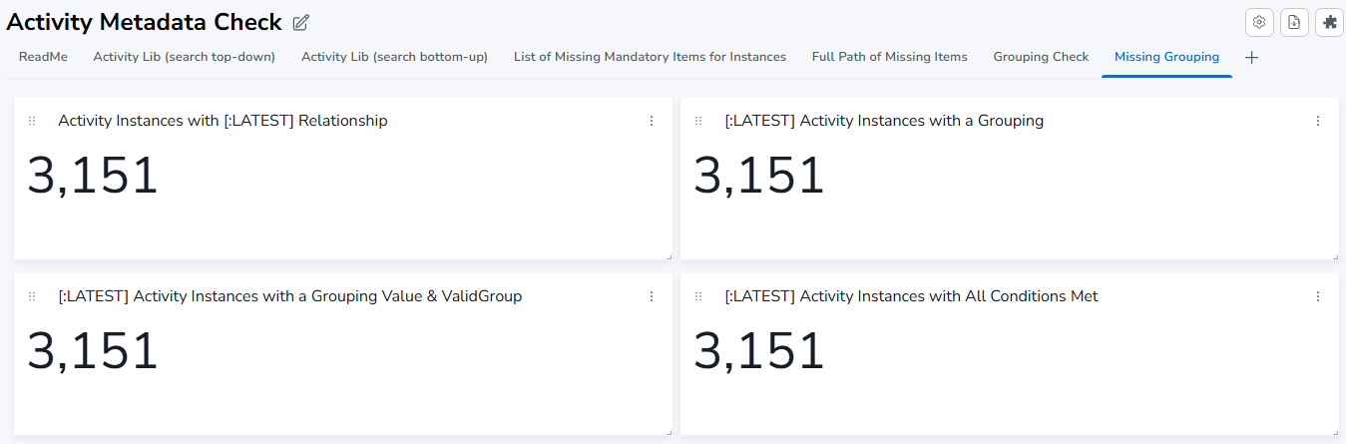Viewport: 1346px width, 444px height.
Task: Open options menu for Grouping Value & ValidGroup card
Action: [x=652, y=296]
